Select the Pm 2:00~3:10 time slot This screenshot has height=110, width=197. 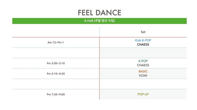click(56, 63)
